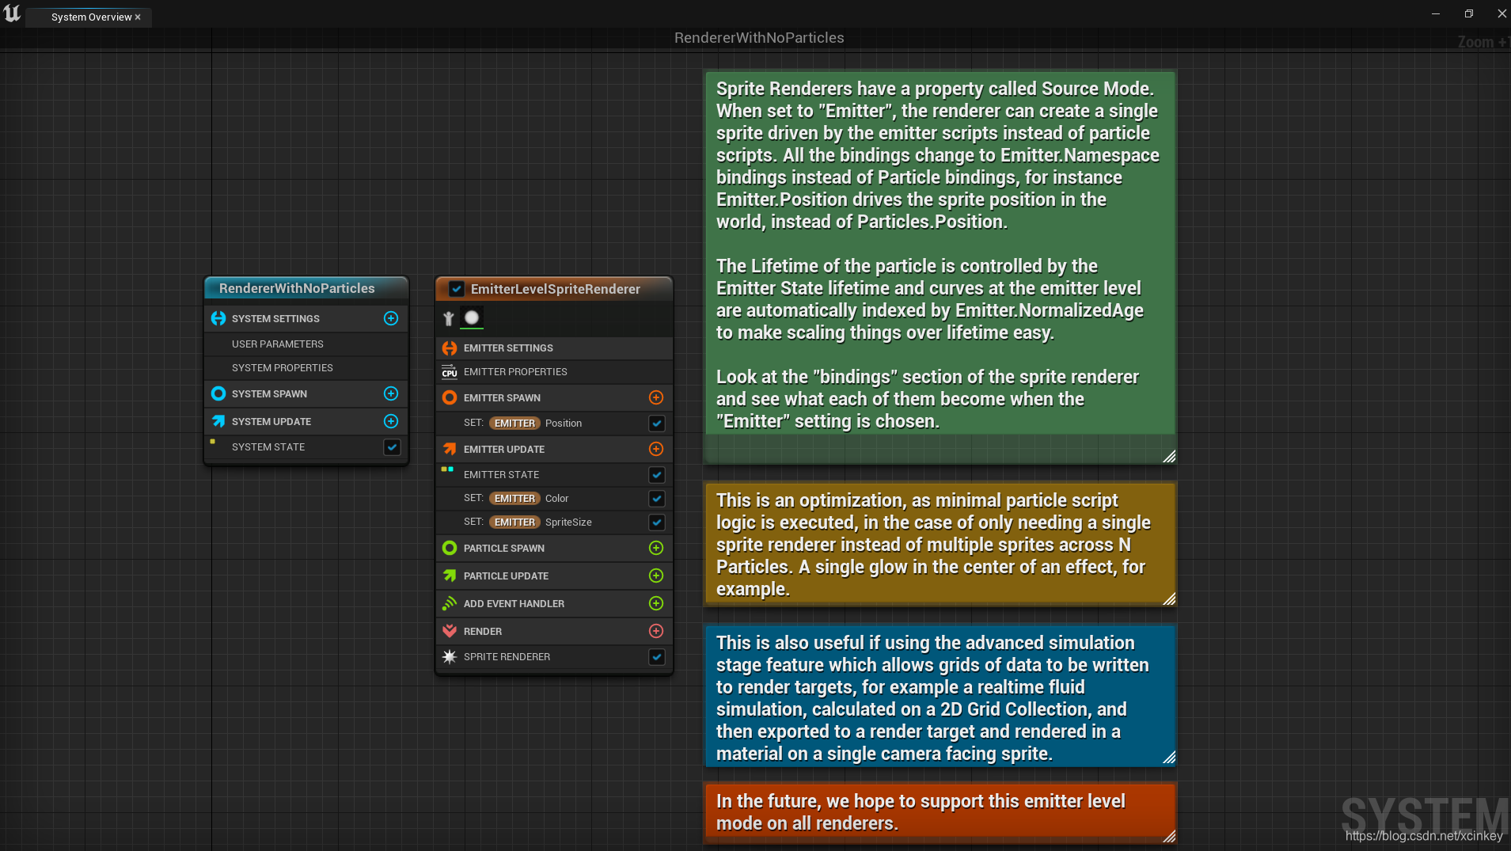Toggle the Set Emitter Position checkbox

(657, 423)
